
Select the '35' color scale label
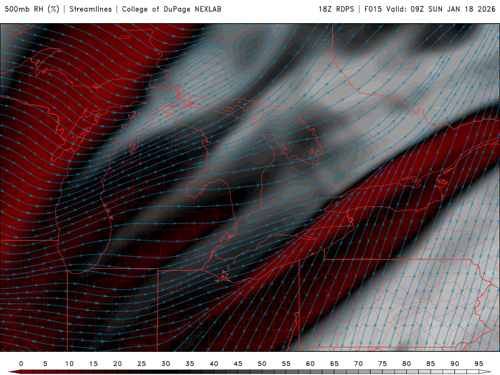[x=190, y=364]
